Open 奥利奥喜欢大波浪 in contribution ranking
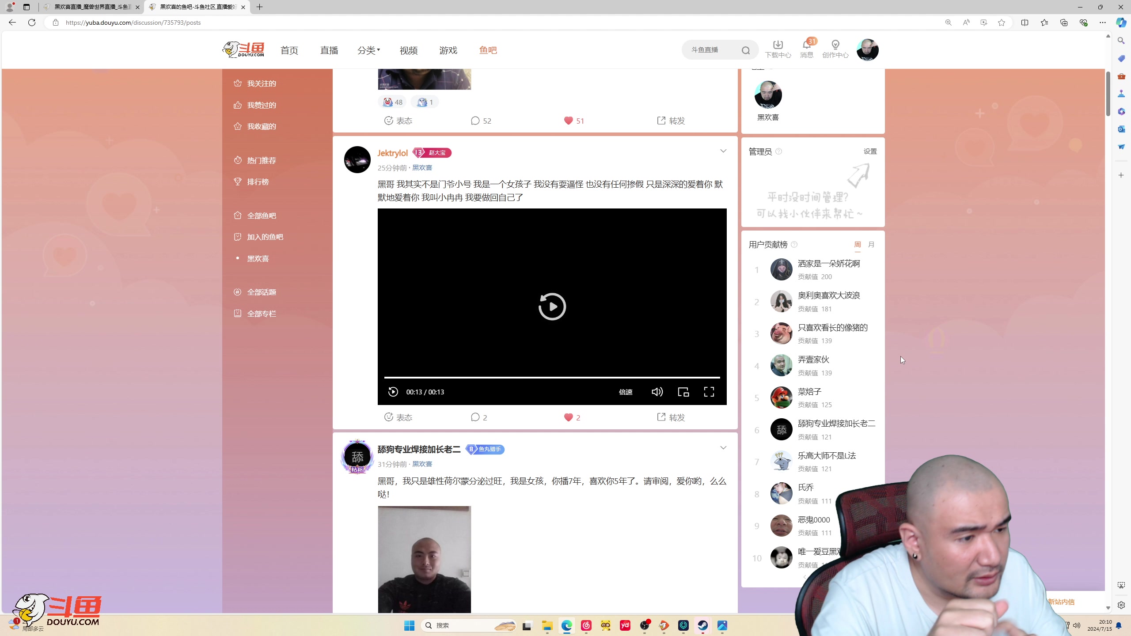 pos(828,295)
